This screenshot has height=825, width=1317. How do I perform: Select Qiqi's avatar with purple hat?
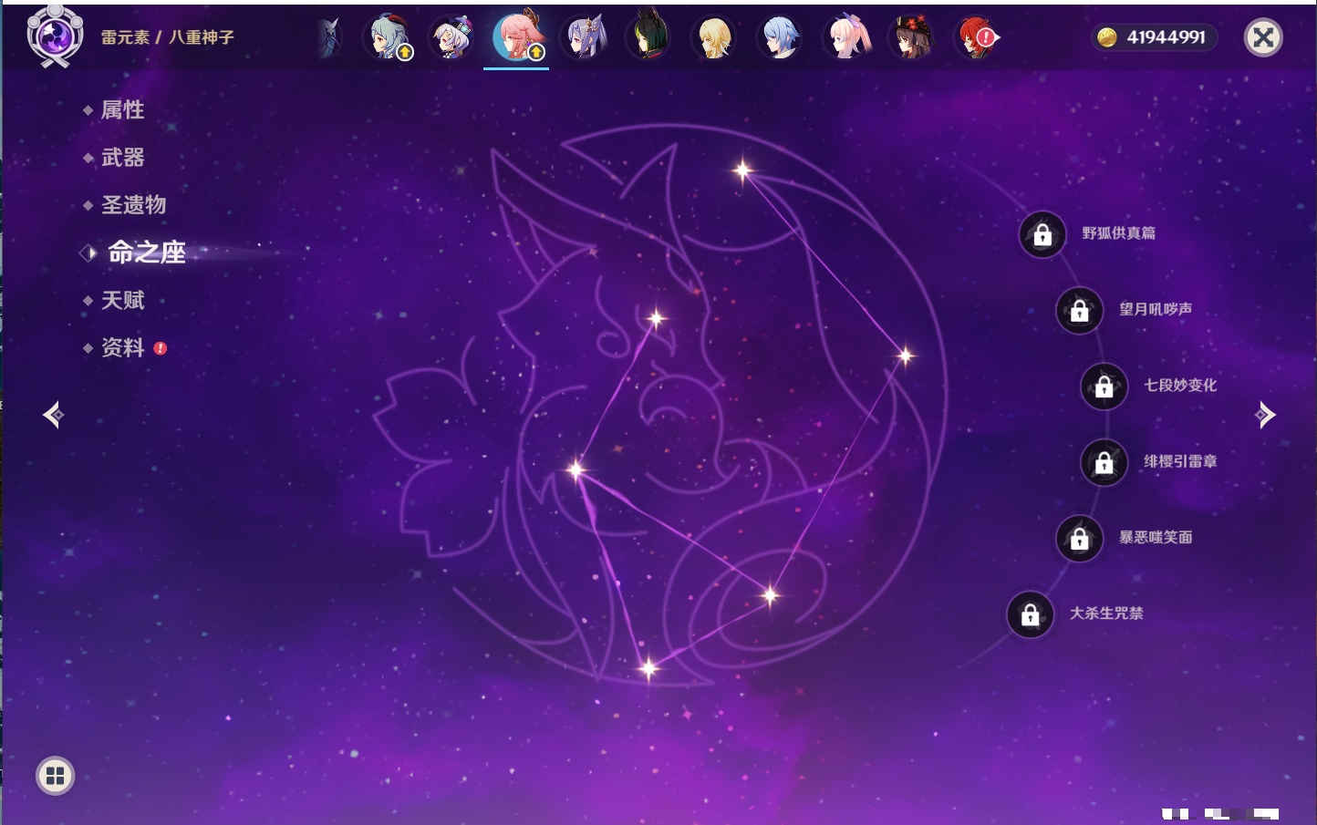(x=452, y=37)
